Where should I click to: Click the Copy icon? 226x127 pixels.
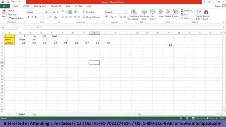click(10, 14)
